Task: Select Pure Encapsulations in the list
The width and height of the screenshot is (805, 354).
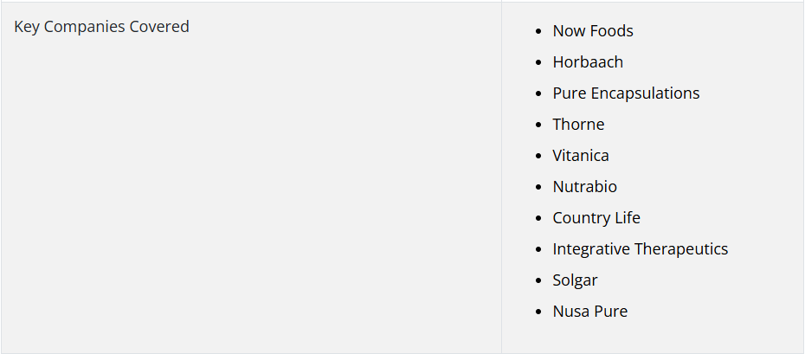Action: click(x=626, y=93)
